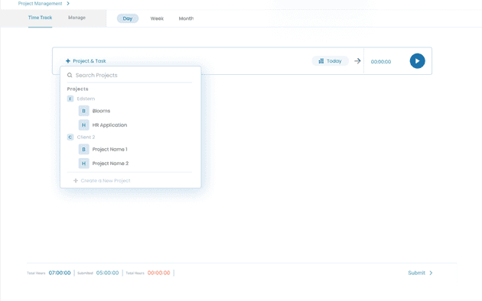482x301 pixels.
Task: Go to the Project Management breadcrumb link
Action: (x=40, y=3)
